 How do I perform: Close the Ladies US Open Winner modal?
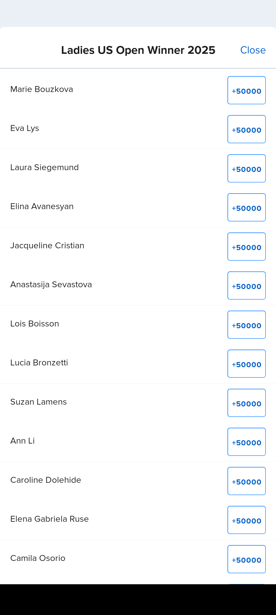click(253, 50)
